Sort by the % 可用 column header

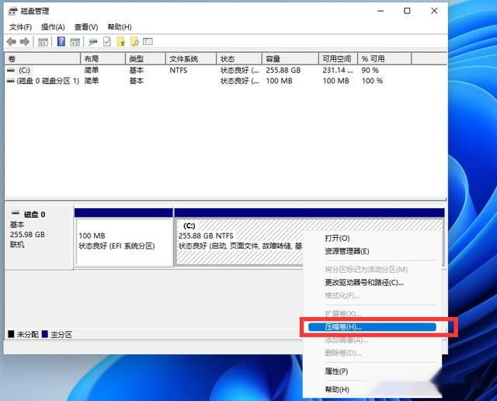[384, 59]
